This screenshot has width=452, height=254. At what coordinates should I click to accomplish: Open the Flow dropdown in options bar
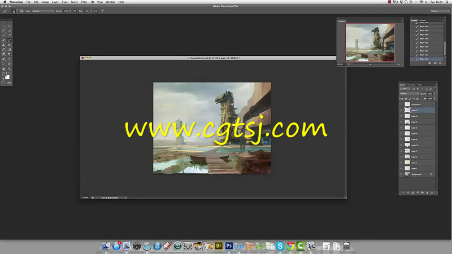(x=91, y=11)
